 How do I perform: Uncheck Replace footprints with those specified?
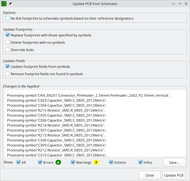tap(8, 35)
